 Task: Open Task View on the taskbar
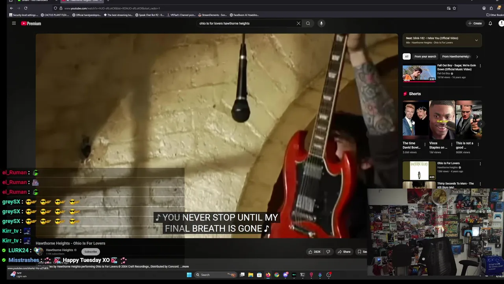pyautogui.click(x=242, y=275)
